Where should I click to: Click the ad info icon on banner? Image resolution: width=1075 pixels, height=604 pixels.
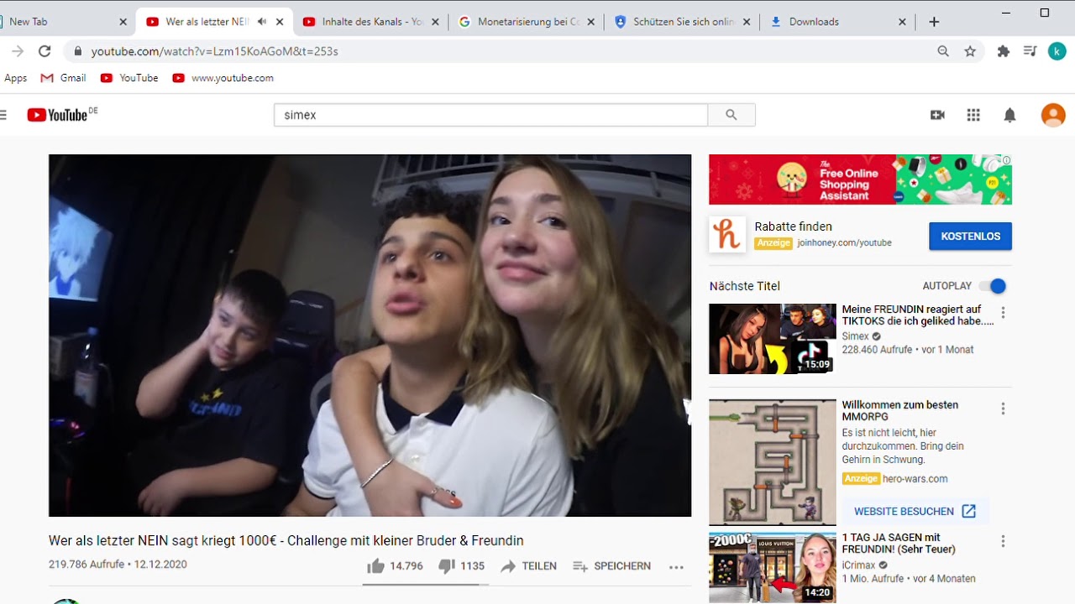pyautogui.click(x=1006, y=159)
